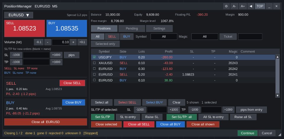Viewport: 284px width, 139px height.
Task: Switch to the Pending tab
Action: pos(132,28)
